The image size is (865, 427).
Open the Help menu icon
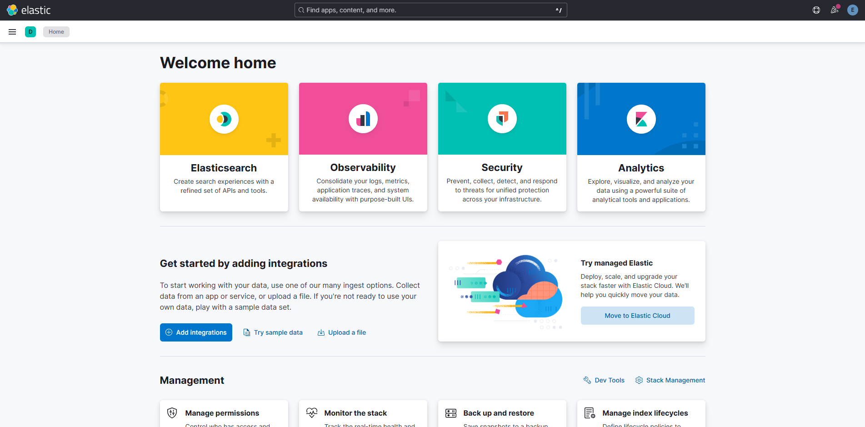[x=816, y=10]
